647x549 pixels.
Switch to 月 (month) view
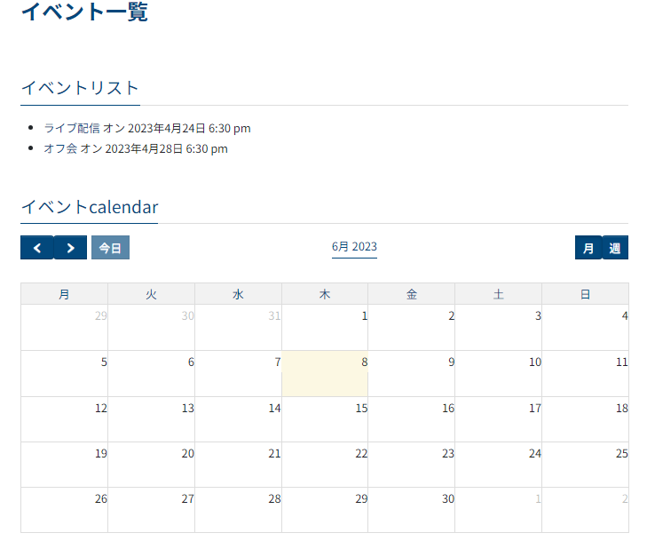tap(588, 248)
